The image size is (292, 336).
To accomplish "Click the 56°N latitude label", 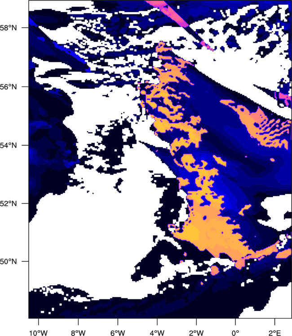I will [x=8, y=87].
